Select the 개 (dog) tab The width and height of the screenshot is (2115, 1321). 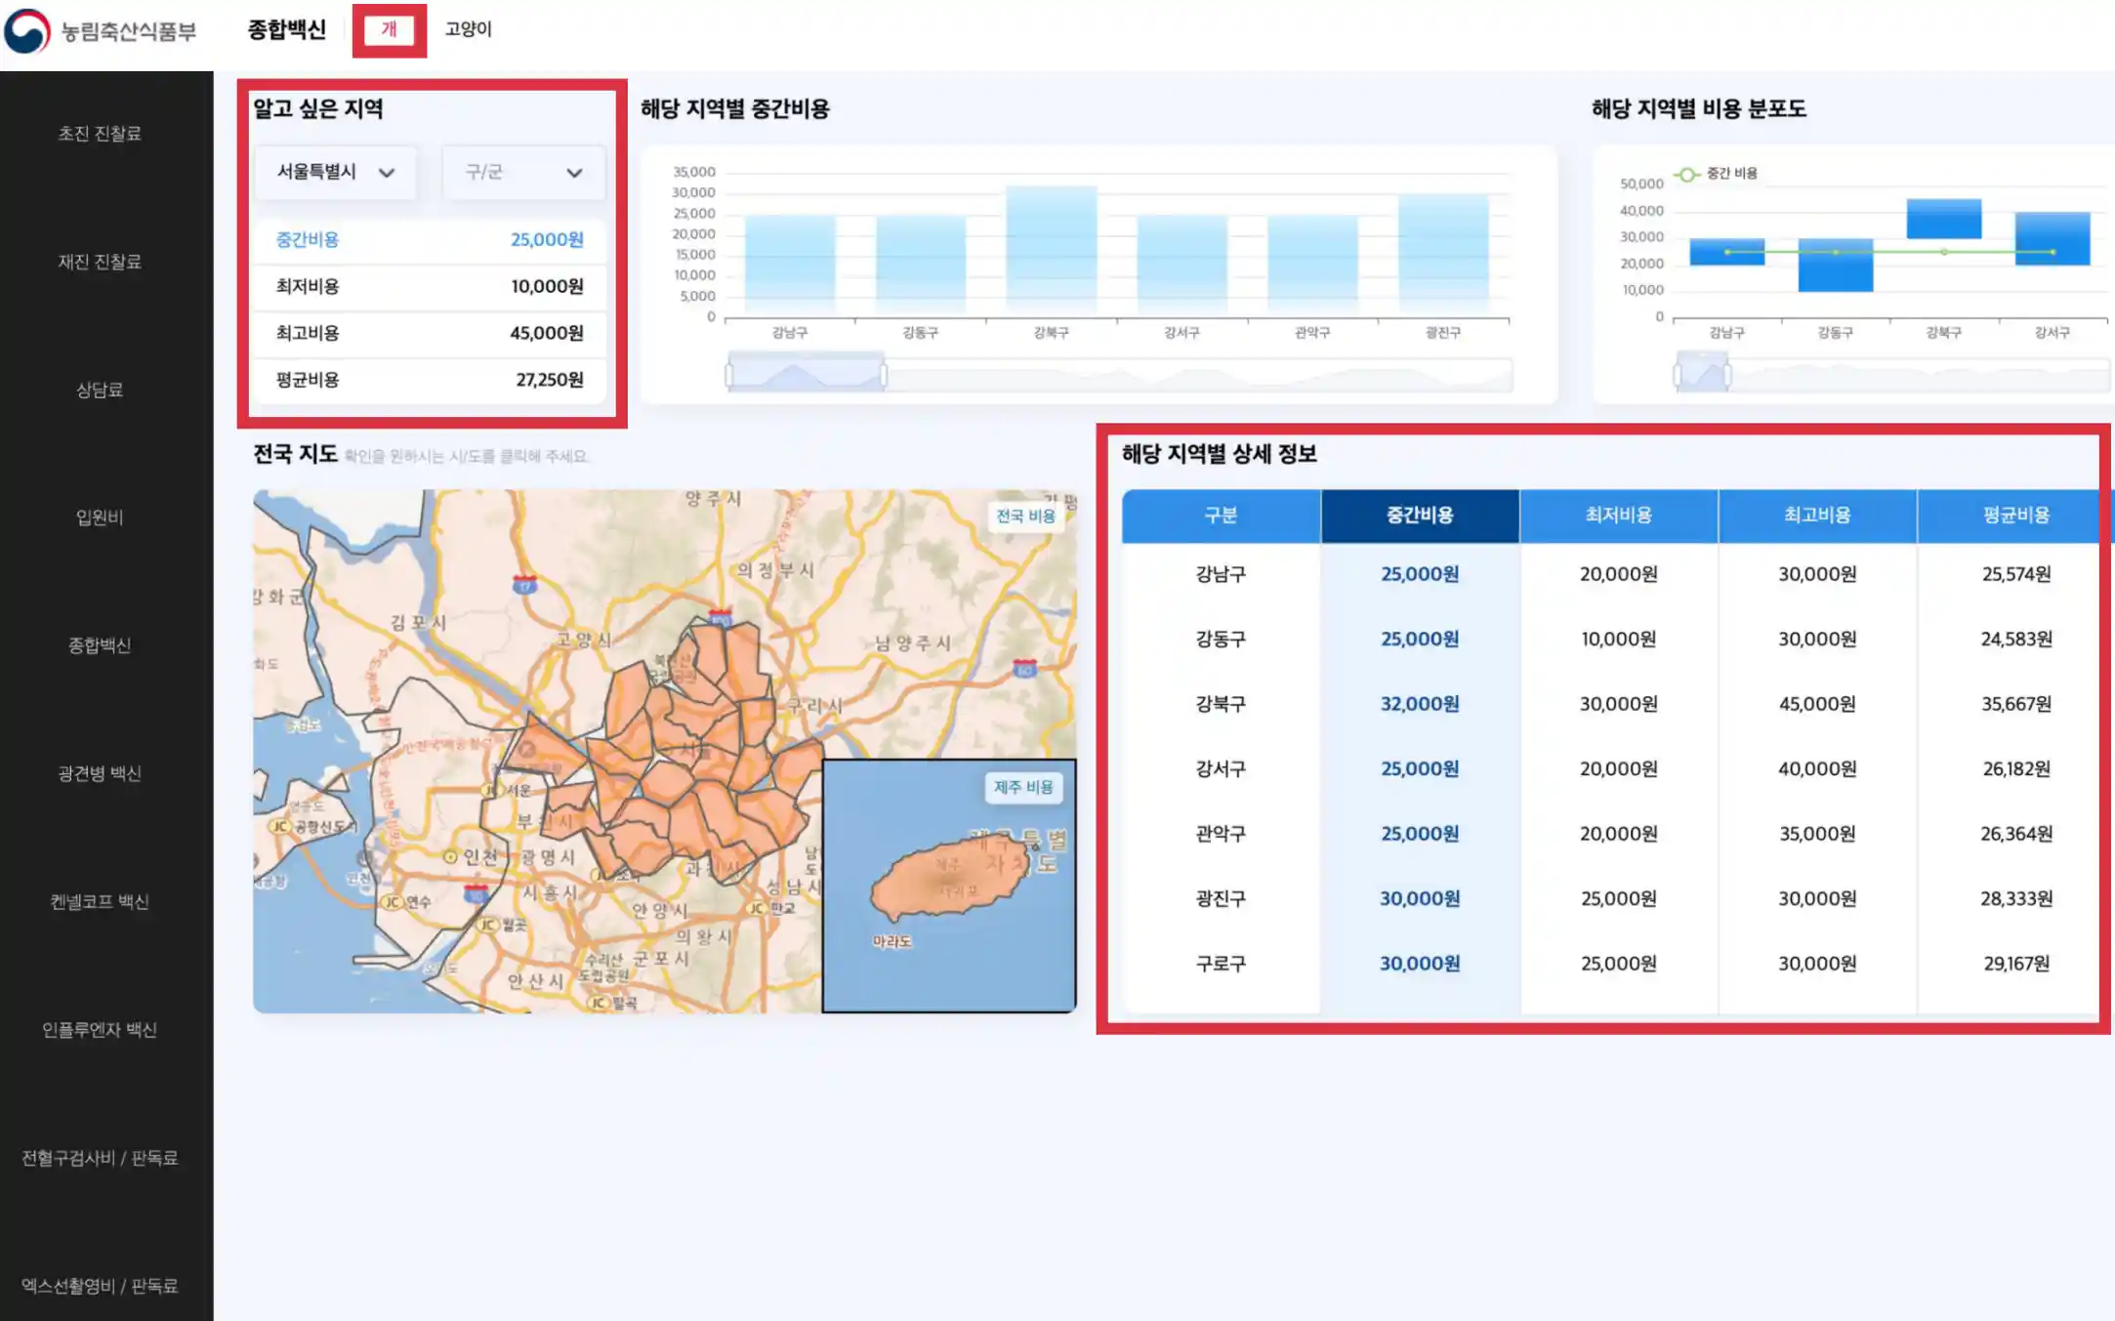389,29
